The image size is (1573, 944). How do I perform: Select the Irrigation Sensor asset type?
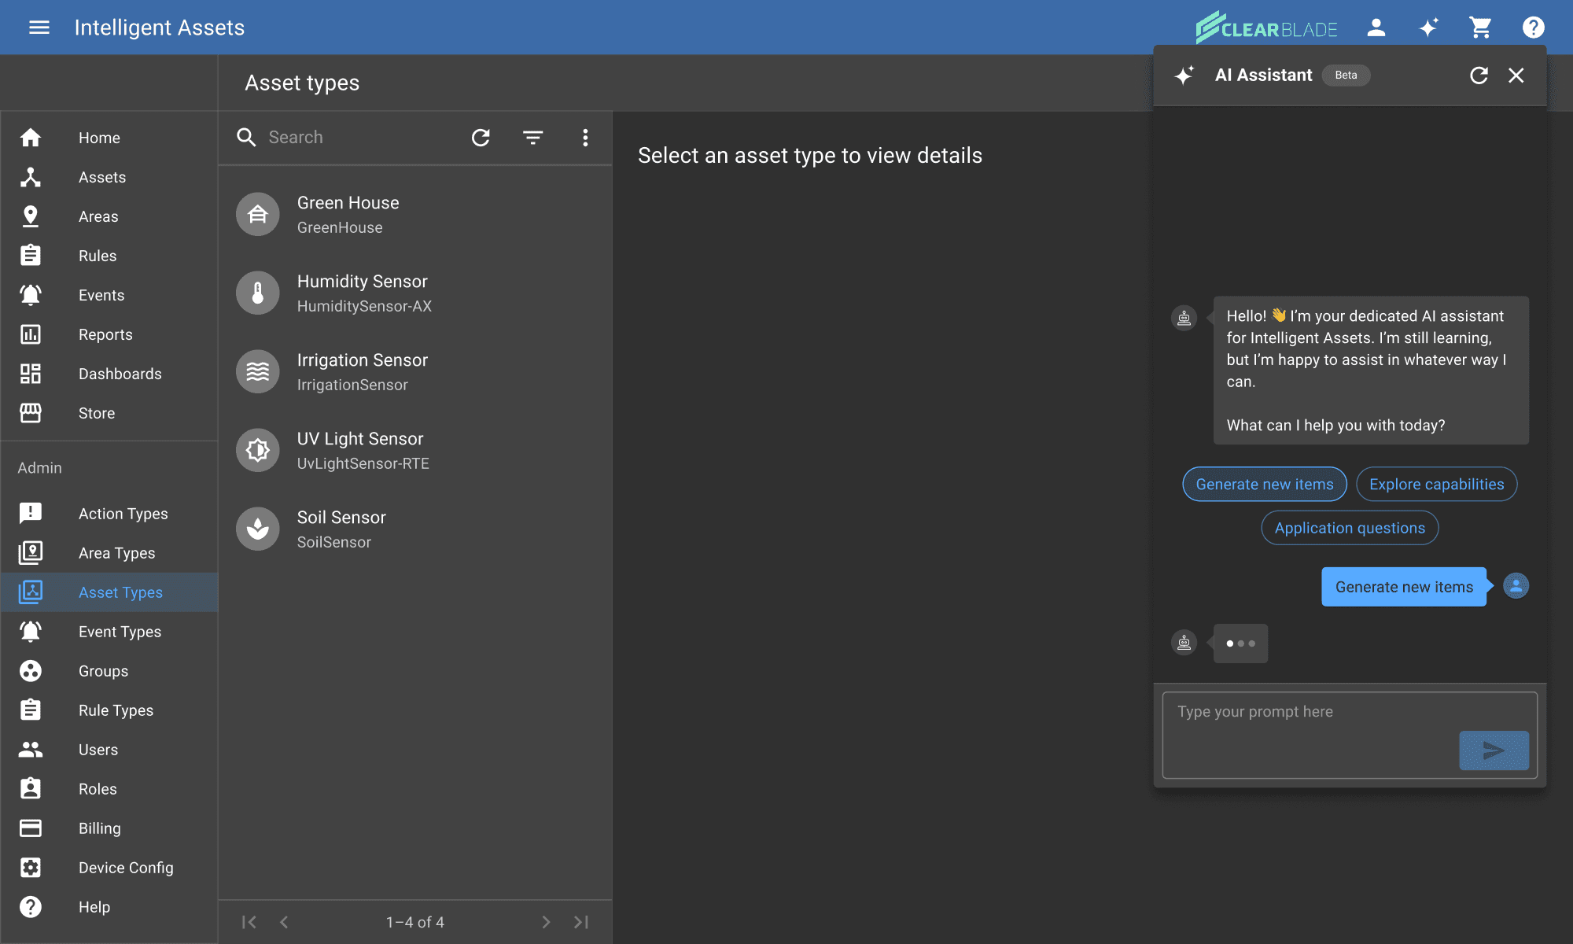pos(362,371)
